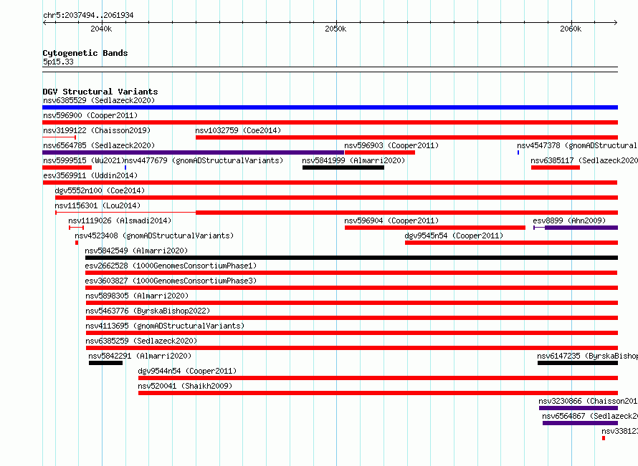Open esv8899 (Ahn2009) label
The image size is (638, 466).
click(569, 220)
